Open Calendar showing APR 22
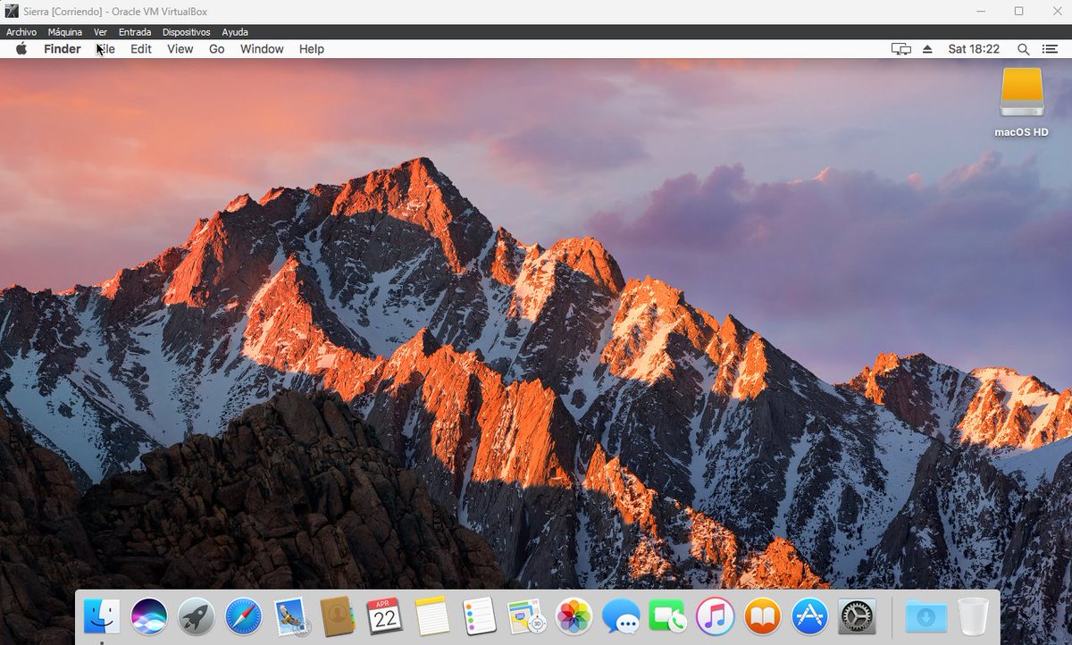This screenshot has height=645, width=1072. (384, 616)
